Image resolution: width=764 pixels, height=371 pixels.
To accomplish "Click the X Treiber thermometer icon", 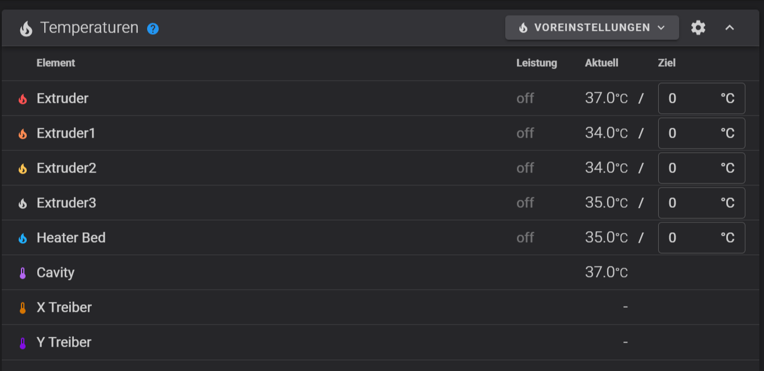I will pos(23,308).
